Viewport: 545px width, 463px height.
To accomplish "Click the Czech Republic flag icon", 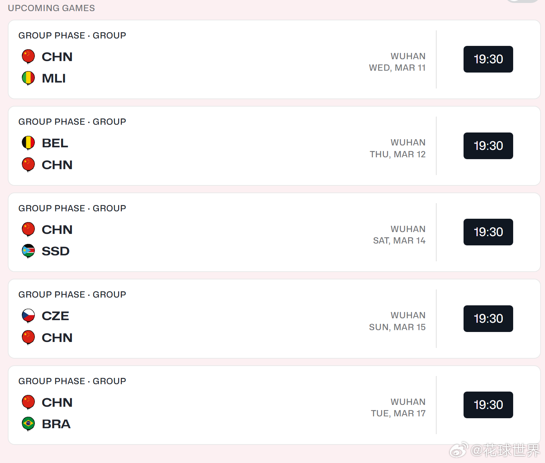I will pyautogui.click(x=29, y=316).
